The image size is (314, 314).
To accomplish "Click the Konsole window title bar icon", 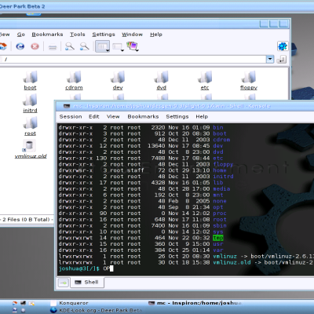I will (67, 106).
